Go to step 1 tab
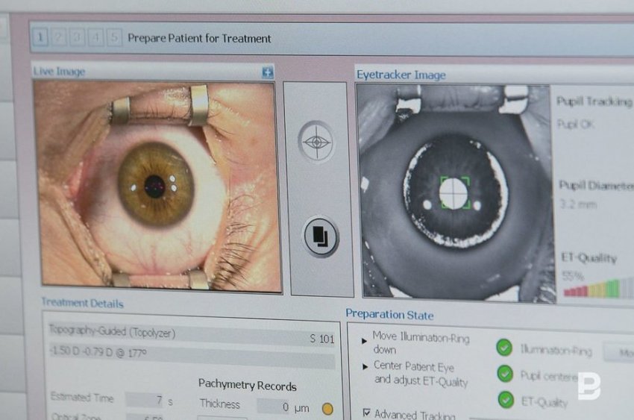Screen dimensions: 634x420 pyautogui.click(x=41, y=37)
